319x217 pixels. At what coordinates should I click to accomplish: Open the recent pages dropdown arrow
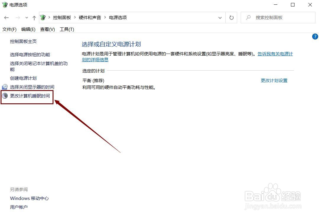click(27, 18)
